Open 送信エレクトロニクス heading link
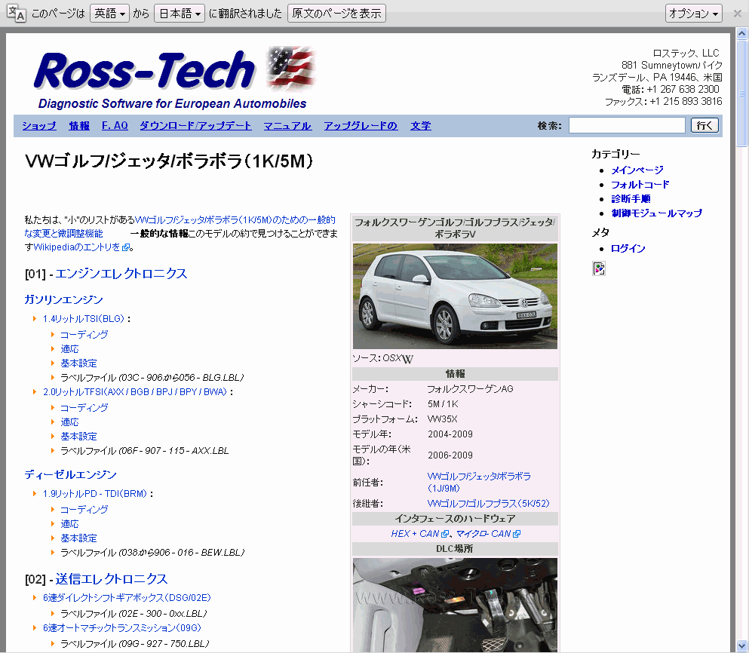Screen dimensions: 749x653 click(x=112, y=579)
